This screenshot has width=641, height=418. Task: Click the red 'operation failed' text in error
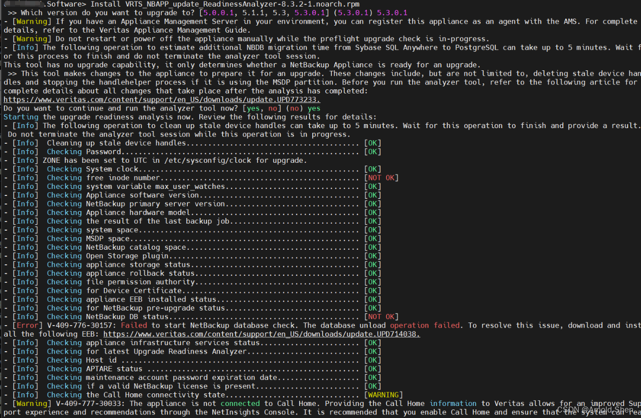click(x=425, y=326)
